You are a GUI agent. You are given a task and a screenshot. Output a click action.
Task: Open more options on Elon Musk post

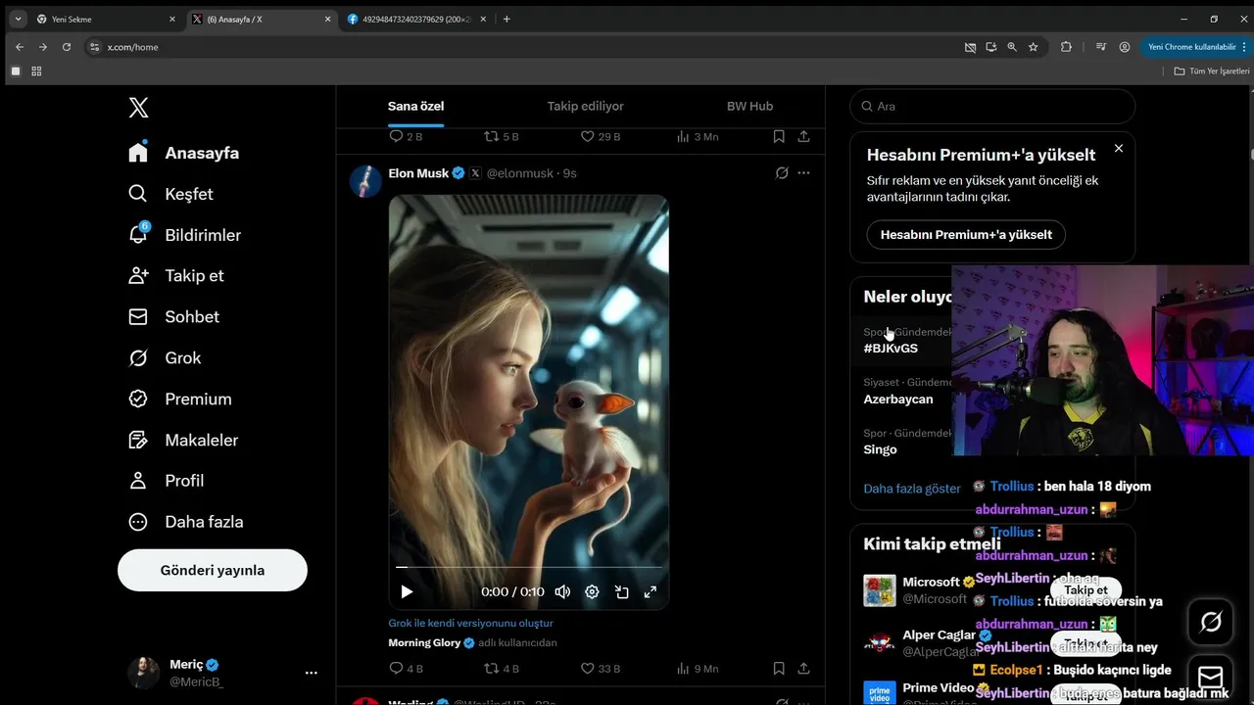(x=804, y=173)
